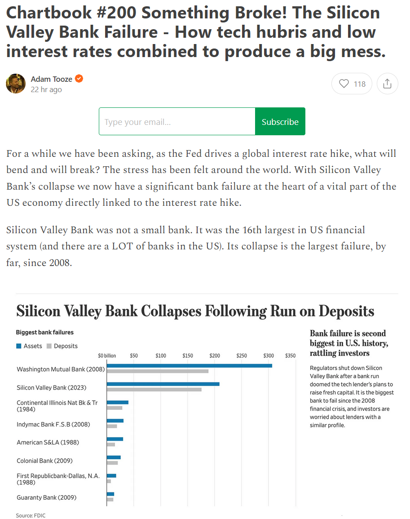410x519 pixels.
Task: Click Adam Tooze's orange verified badge
Action: [x=79, y=79]
